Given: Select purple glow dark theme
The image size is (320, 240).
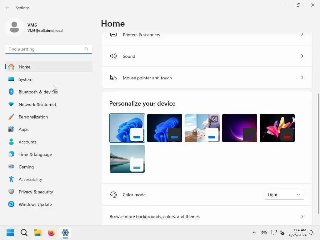Looking at the screenshot, I should click(240, 128).
